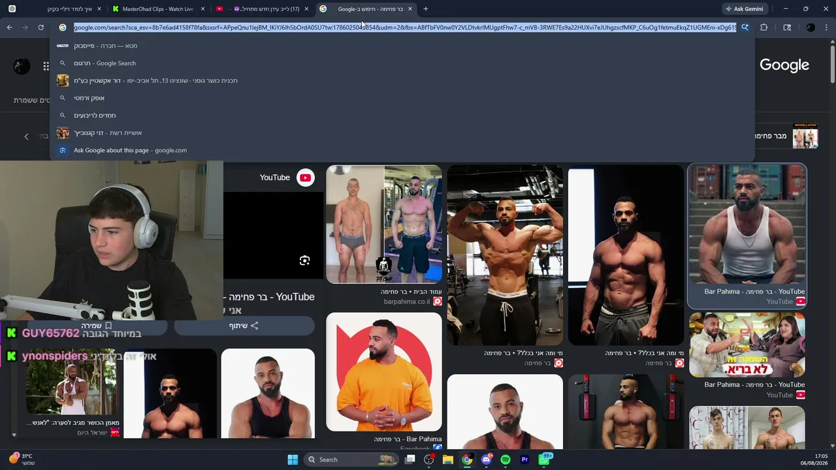This screenshot has width=836, height=470.
Task: Open the barpahima.co.il source link
Action: point(406,302)
